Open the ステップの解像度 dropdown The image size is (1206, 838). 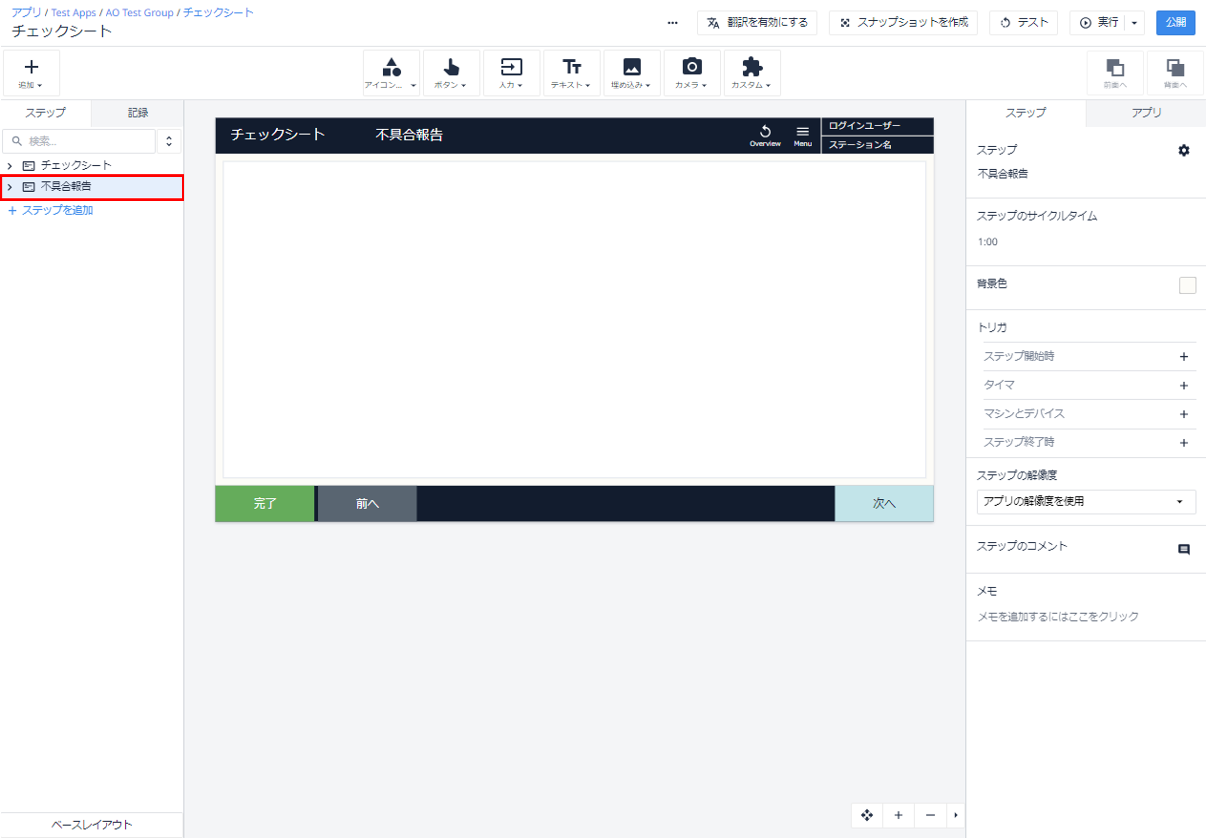pyautogui.click(x=1086, y=501)
